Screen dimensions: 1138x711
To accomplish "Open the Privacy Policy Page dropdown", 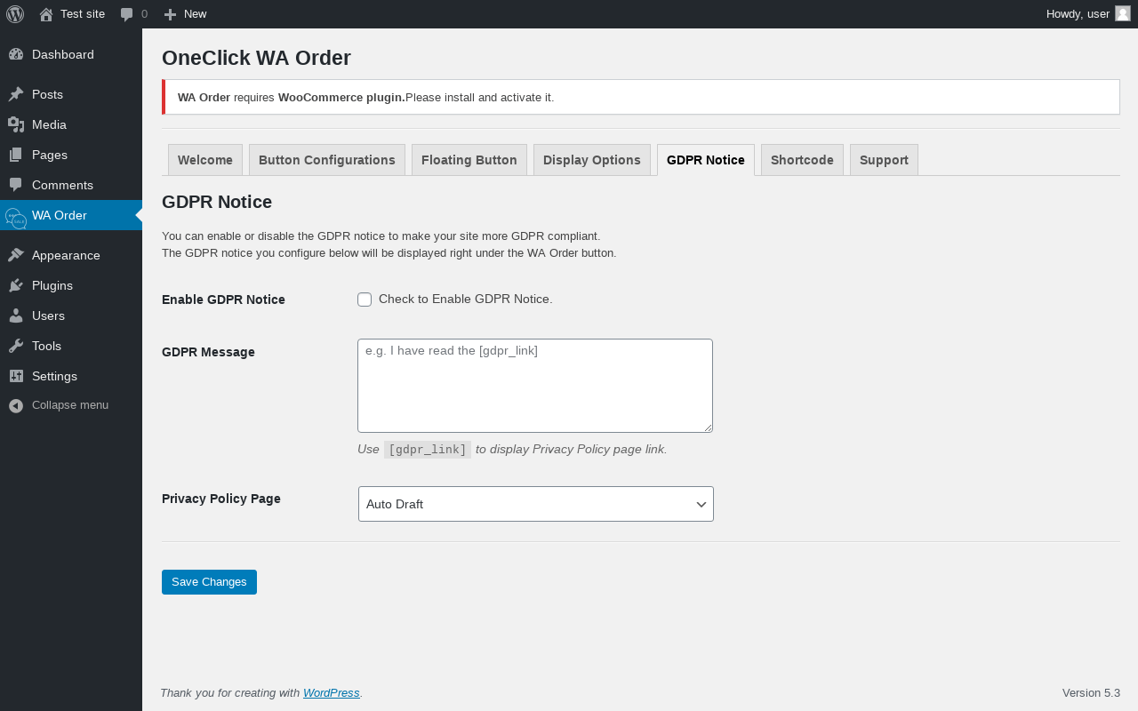I will click(x=536, y=504).
